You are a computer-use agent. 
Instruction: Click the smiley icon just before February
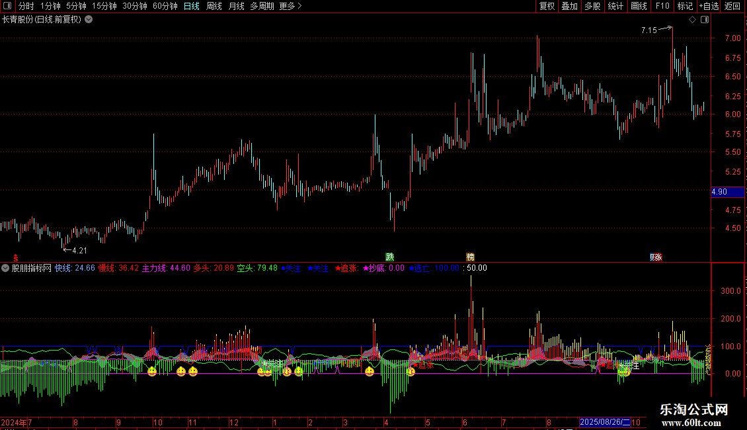pos(299,371)
